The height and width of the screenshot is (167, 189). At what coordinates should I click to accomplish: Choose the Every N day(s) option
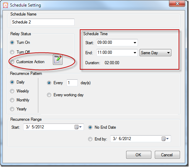click(x=49, y=83)
